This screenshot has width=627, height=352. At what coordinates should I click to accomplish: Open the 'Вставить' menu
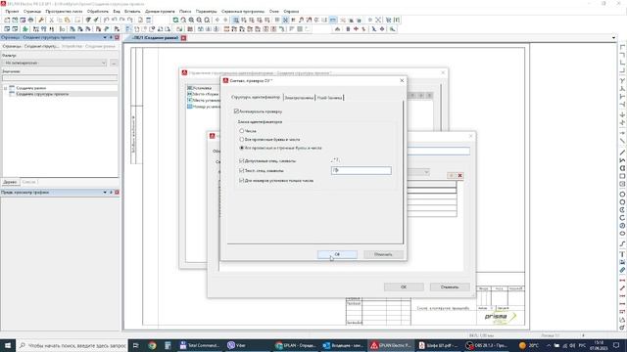[132, 11]
